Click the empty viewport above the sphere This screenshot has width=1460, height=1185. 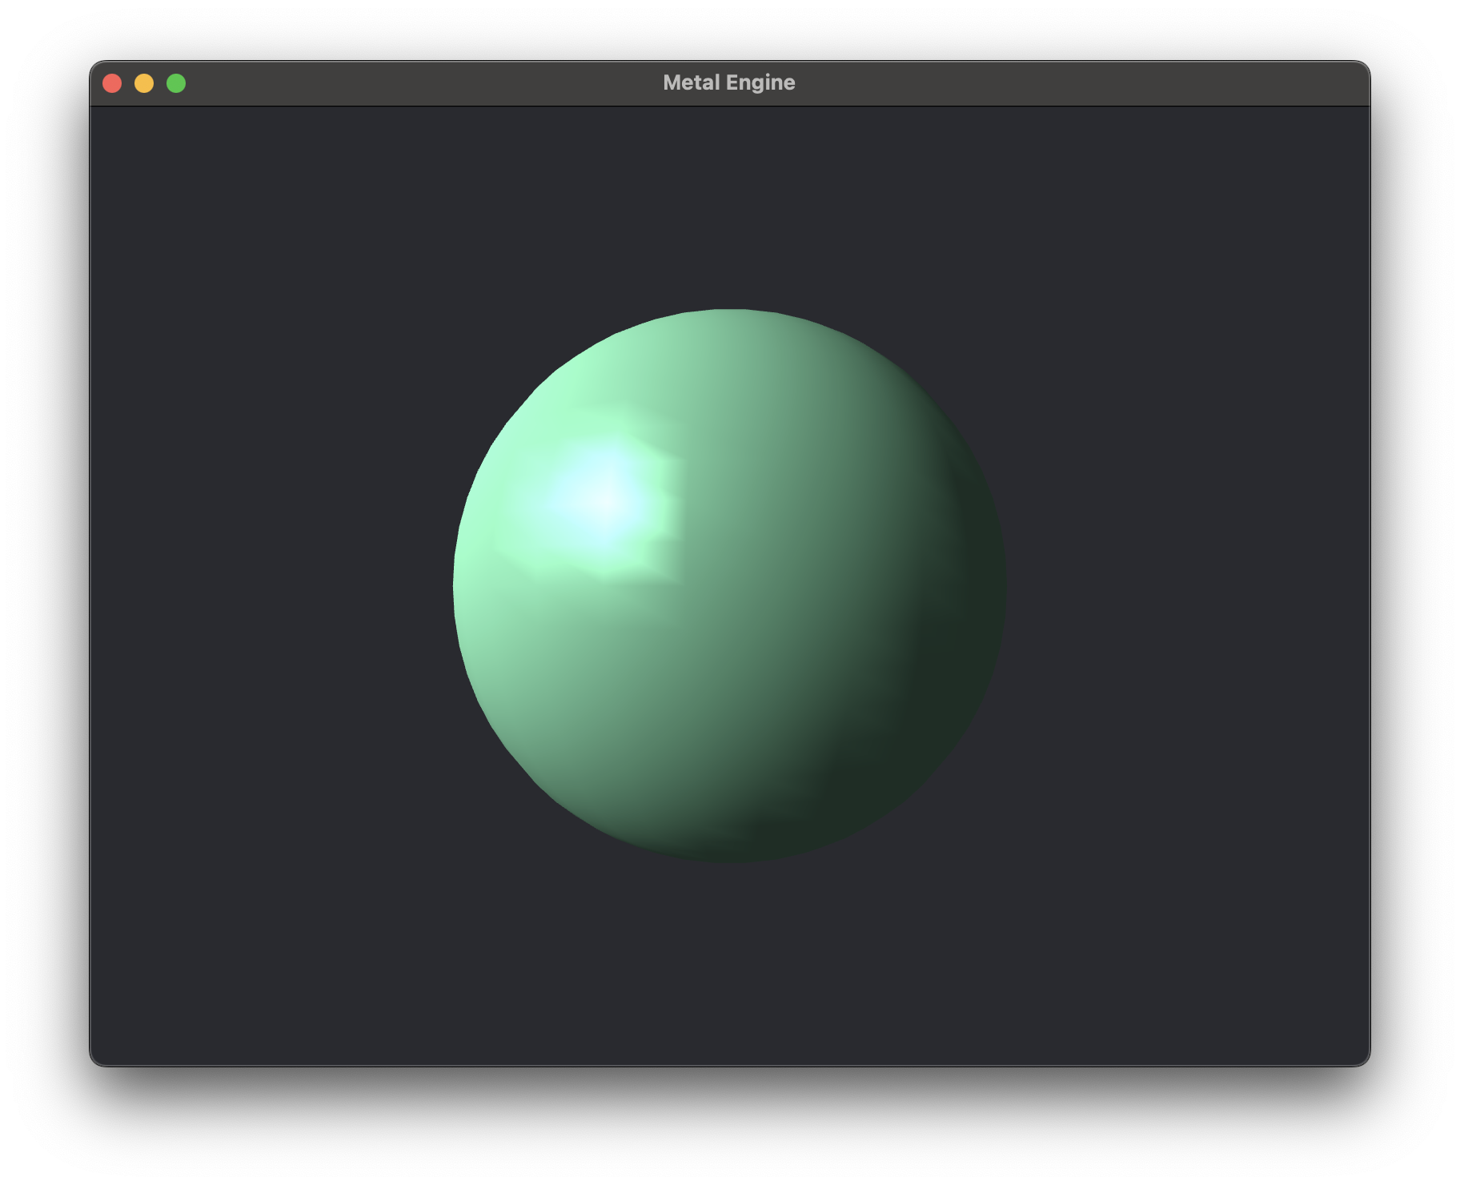pyautogui.click(x=728, y=200)
